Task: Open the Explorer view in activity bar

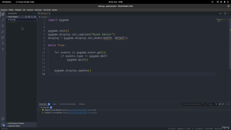Action: click(3, 14)
